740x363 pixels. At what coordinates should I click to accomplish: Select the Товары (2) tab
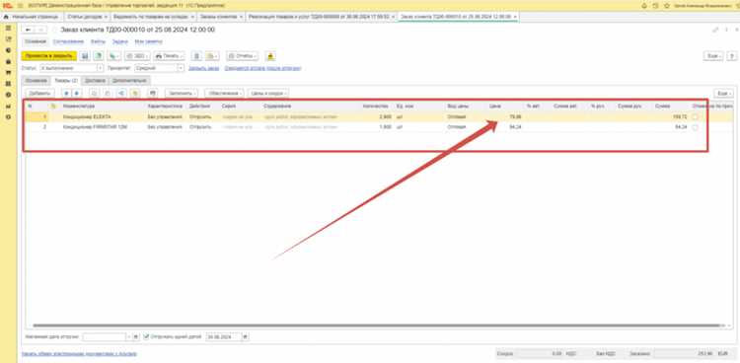click(x=65, y=80)
